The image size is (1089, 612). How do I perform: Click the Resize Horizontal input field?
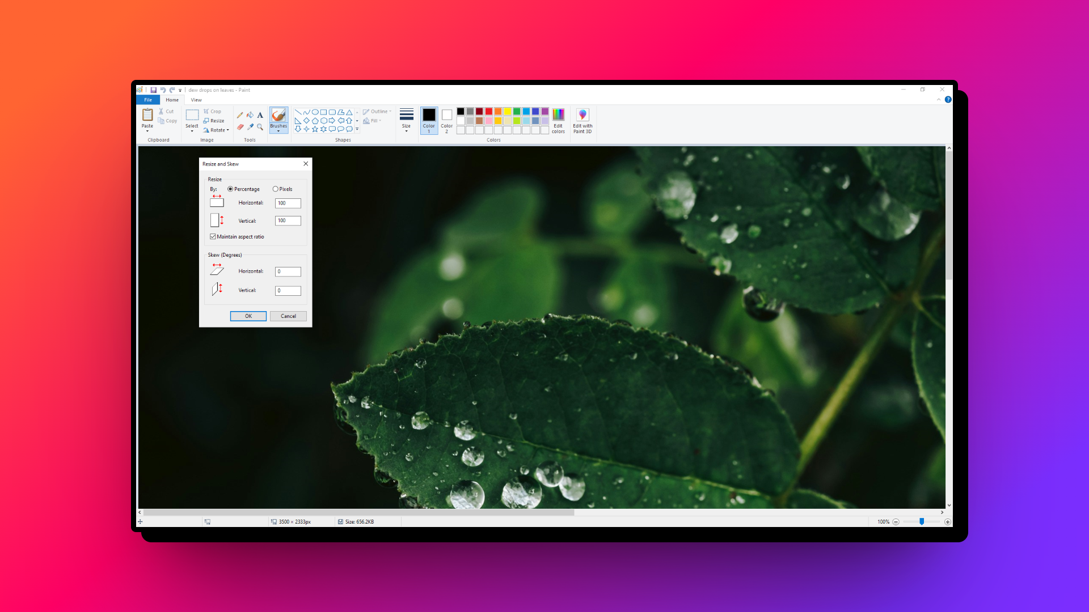tap(288, 203)
